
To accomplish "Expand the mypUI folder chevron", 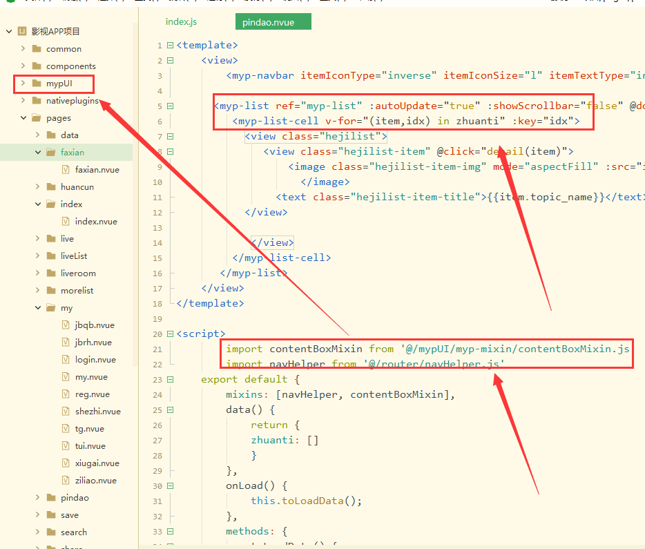I will coord(23,83).
